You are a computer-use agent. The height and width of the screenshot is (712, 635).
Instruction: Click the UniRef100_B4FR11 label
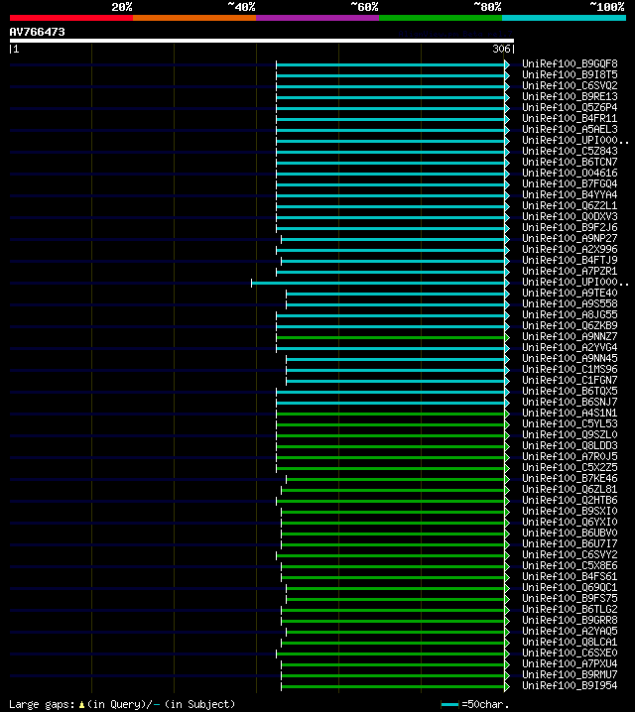(570, 118)
